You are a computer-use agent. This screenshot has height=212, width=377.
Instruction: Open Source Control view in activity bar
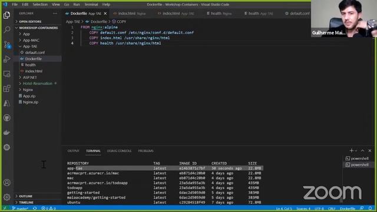[6, 45]
